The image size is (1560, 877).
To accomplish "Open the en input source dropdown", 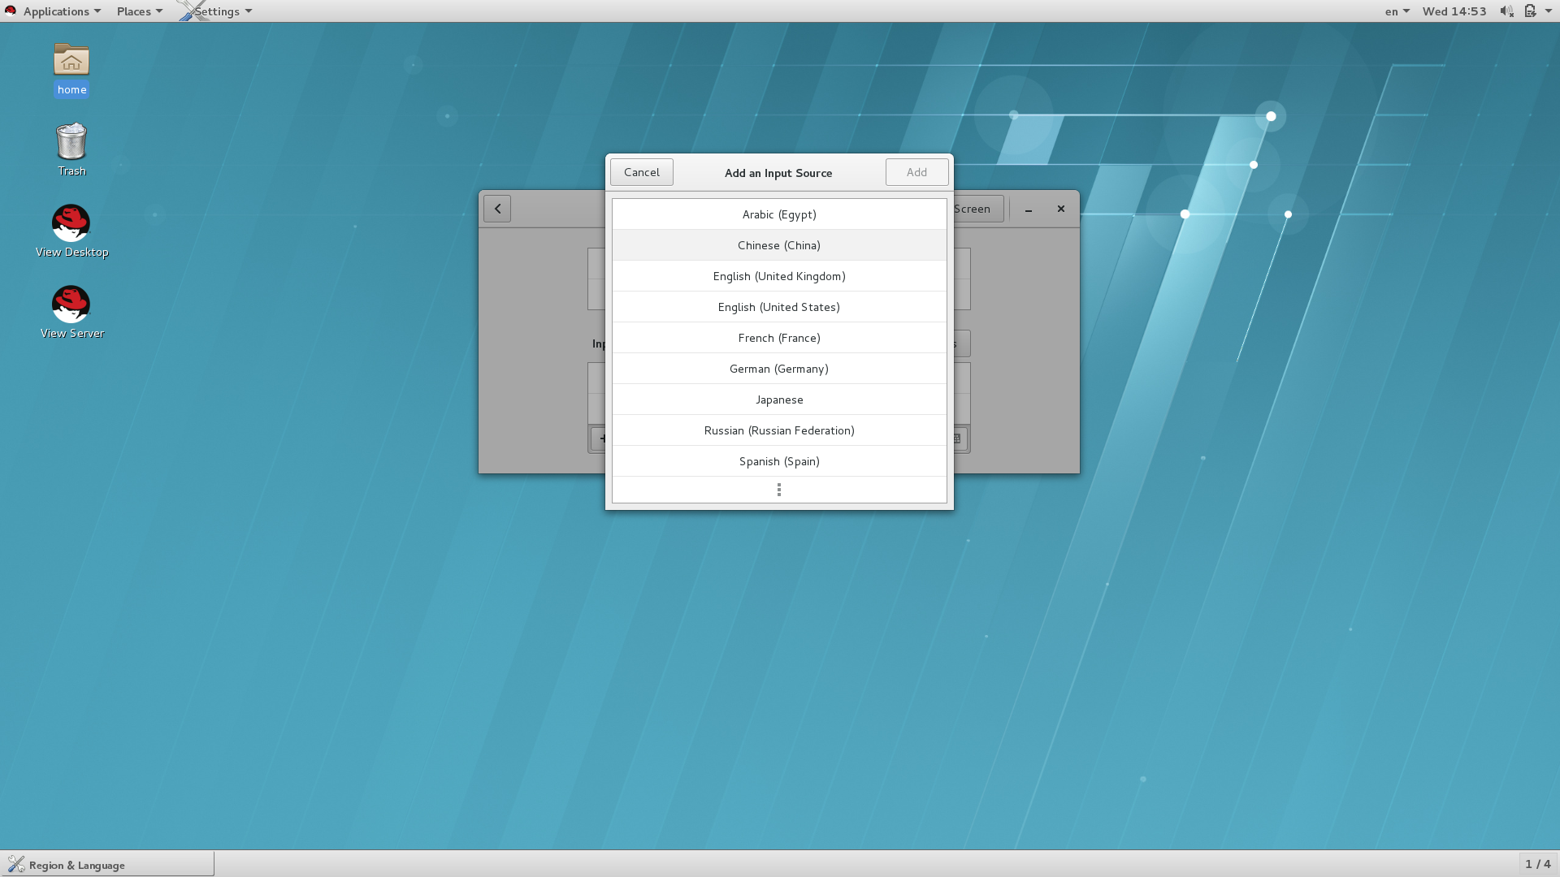I will tap(1396, 11).
